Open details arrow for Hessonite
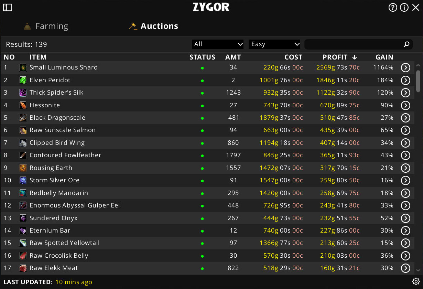The width and height of the screenshot is (423, 289). [x=405, y=105]
